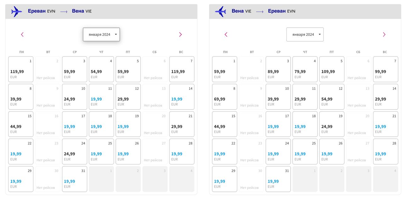Image resolution: width=403 pixels, height=198 pixels.
Task: Open the январь 2024 dropdown for Вена–Ереван
Action: click(x=305, y=34)
